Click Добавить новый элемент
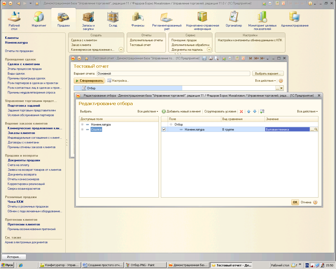 [181, 111]
